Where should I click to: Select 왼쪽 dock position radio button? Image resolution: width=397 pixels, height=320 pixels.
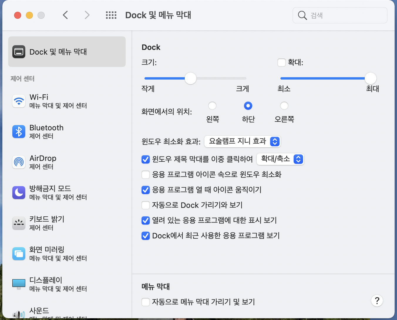pyautogui.click(x=212, y=106)
